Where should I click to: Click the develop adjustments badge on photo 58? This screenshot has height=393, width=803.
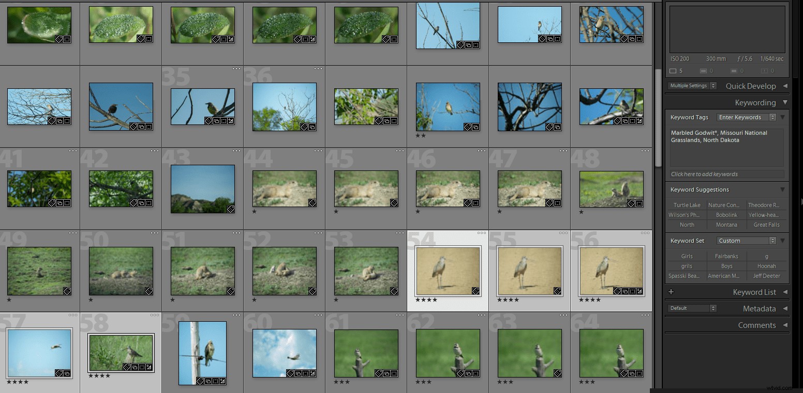148,367
